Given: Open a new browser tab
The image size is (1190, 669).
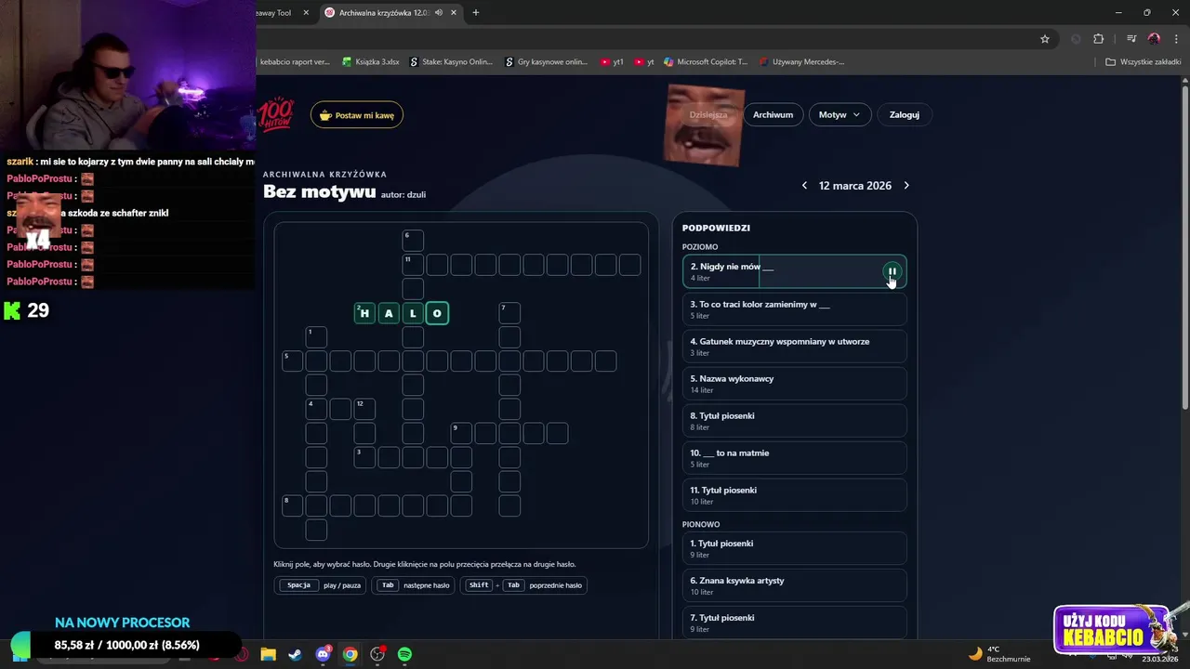Looking at the screenshot, I should [476, 13].
